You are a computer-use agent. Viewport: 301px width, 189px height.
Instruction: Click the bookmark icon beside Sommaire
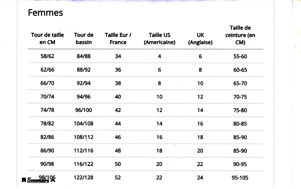tap(24, 180)
